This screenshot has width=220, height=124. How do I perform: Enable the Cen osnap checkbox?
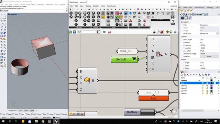coord(26,114)
